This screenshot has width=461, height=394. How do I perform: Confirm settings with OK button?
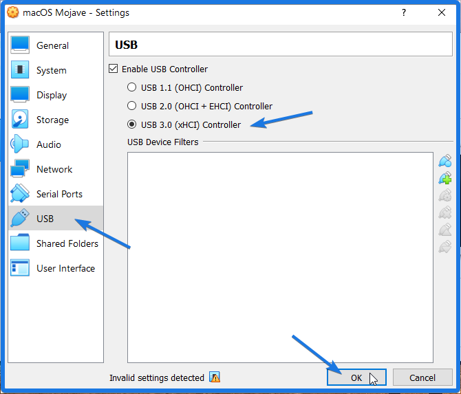click(356, 377)
